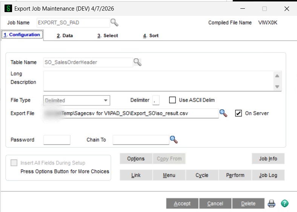This screenshot has height=212, width=297.
Task: Click the printer icon
Action: (x=271, y=203)
